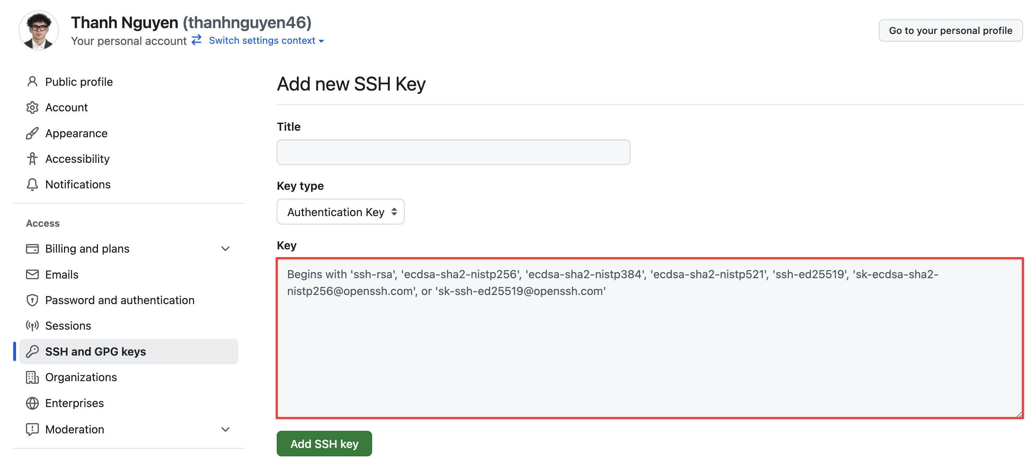Click the Password and authentication shield icon
Viewport: 1033px width, 460px height.
tap(32, 300)
